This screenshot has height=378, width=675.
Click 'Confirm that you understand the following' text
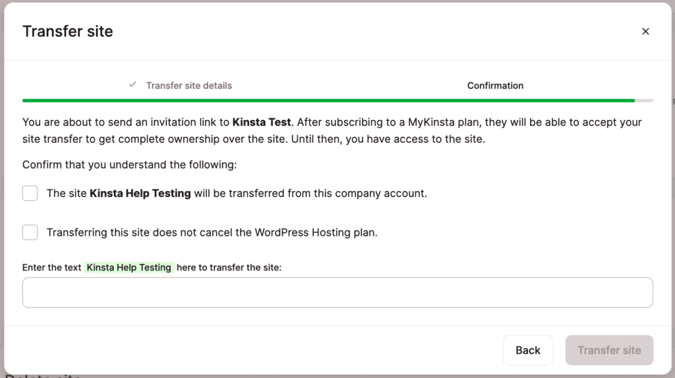(129, 165)
